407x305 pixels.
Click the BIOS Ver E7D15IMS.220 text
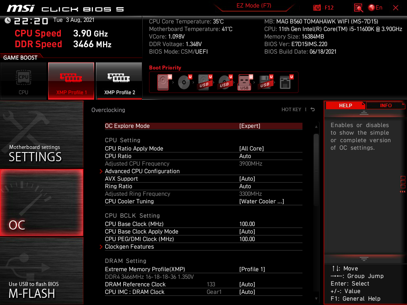[296, 44]
